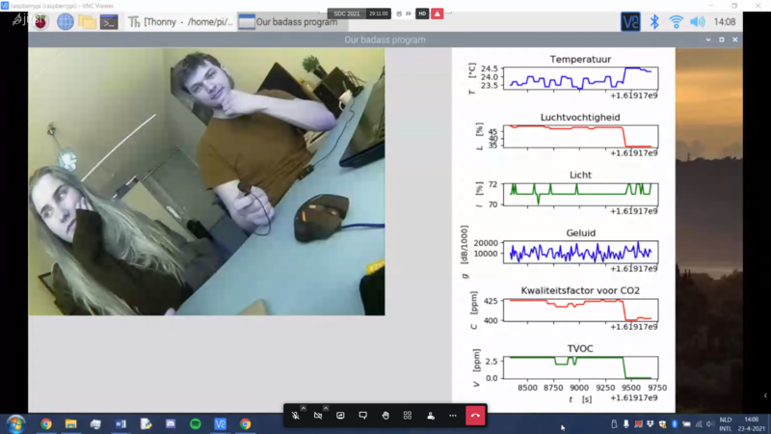Click the Windows Start button

tap(15, 423)
